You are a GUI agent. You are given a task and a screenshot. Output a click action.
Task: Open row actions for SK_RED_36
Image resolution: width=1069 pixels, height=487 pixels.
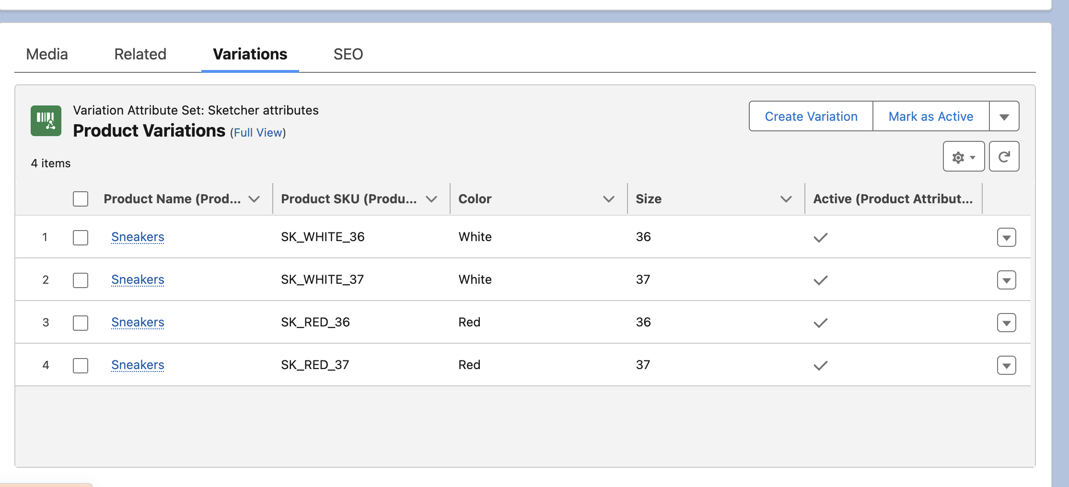[x=1006, y=323]
